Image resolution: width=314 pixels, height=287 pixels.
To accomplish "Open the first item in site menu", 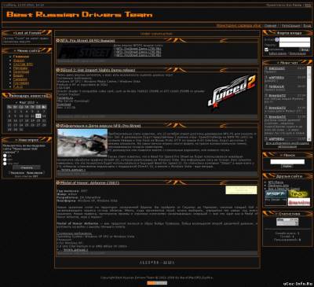I will pyautogui.click(x=21, y=57).
